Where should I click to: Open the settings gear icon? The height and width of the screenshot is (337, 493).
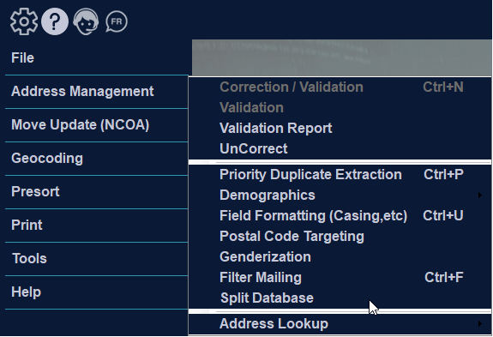[x=24, y=21]
